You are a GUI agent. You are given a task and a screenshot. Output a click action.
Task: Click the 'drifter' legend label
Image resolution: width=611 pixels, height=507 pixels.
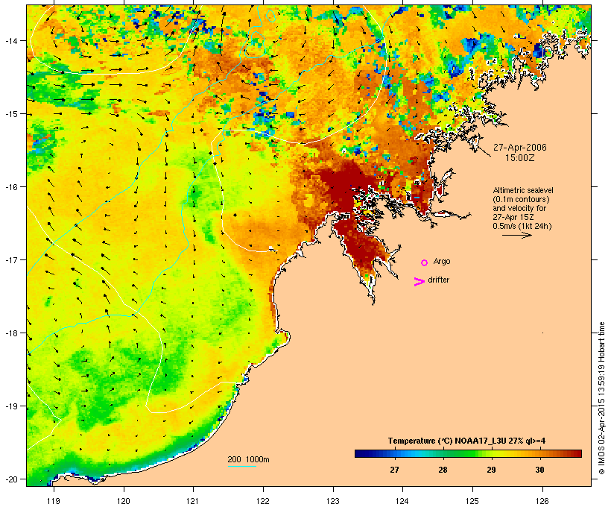pyautogui.click(x=438, y=280)
